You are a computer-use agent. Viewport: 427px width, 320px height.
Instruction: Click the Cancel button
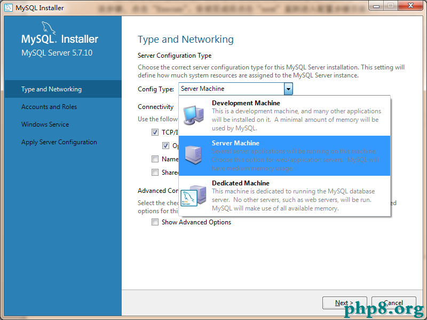(x=393, y=303)
